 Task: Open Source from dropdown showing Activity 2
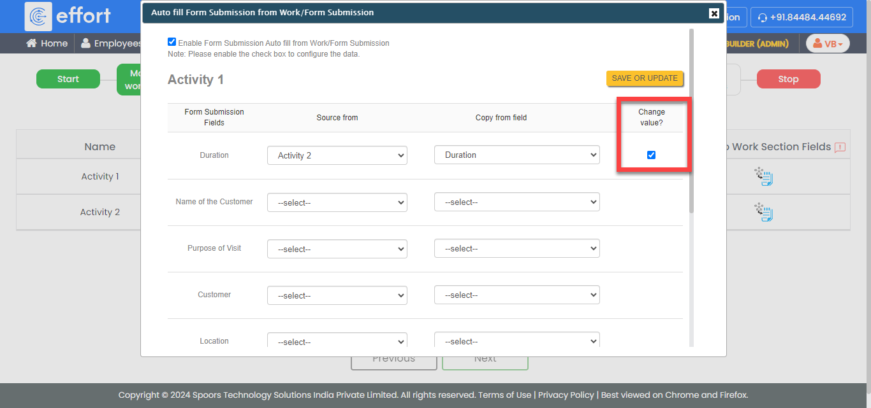click(337, 155)
